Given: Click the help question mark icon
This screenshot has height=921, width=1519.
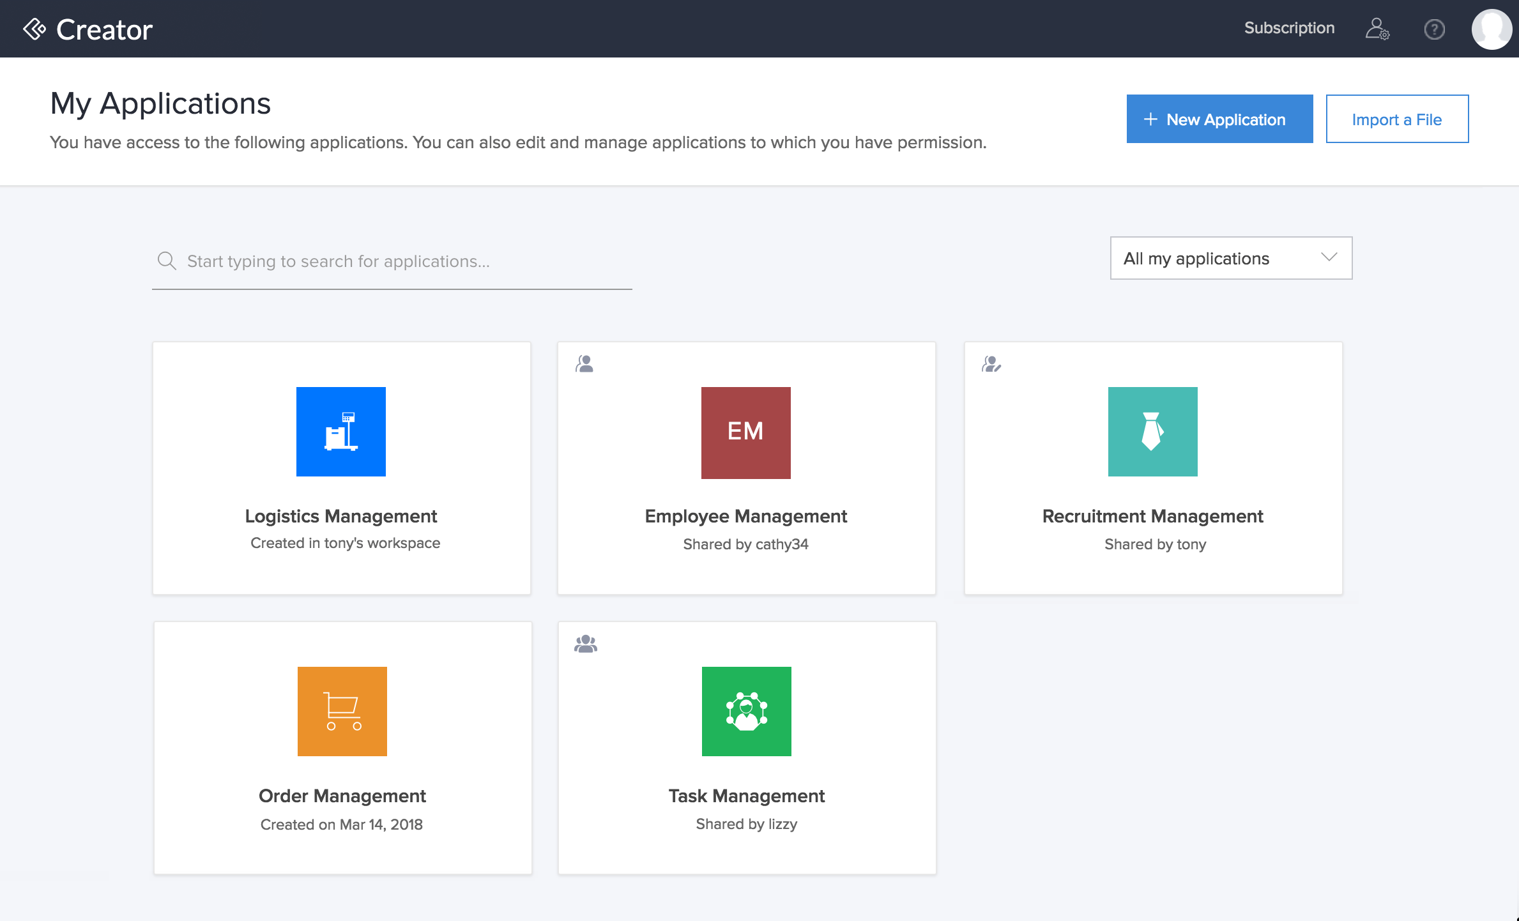Looking at the screenshot, I should pos(1435,28).
